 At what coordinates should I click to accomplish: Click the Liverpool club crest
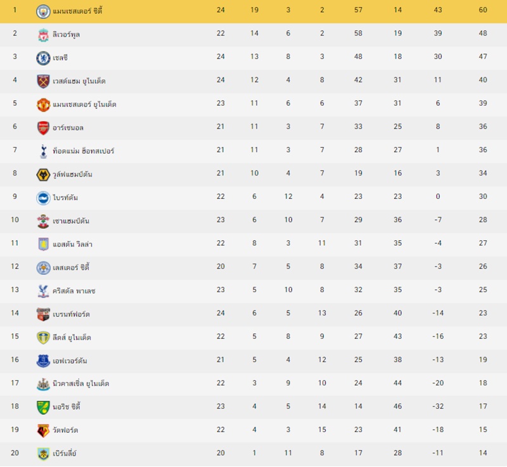click(43, 35)
